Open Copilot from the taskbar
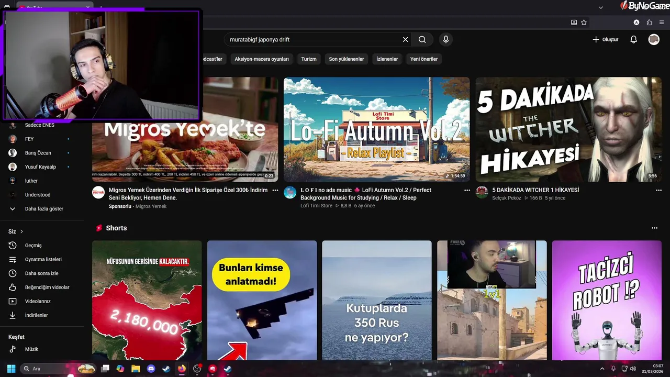Screen dimensions: 670x377 click(x=120, y=369)
